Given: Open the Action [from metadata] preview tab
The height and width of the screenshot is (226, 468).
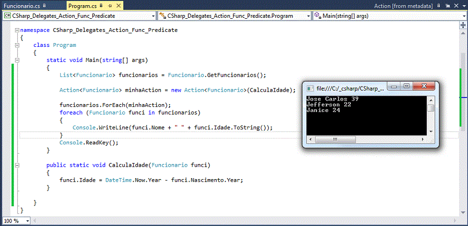Looking at the screenshot, I should 403,6.
